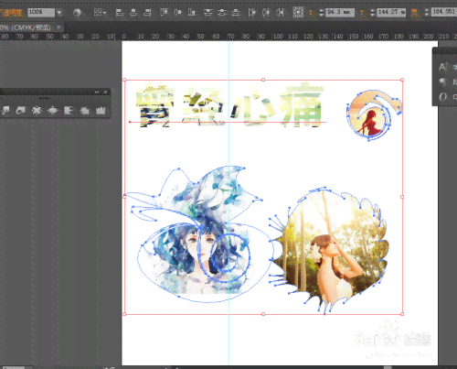Apply horizontal align left
Screen dimensions: 457x369
[x=120, y=13]
